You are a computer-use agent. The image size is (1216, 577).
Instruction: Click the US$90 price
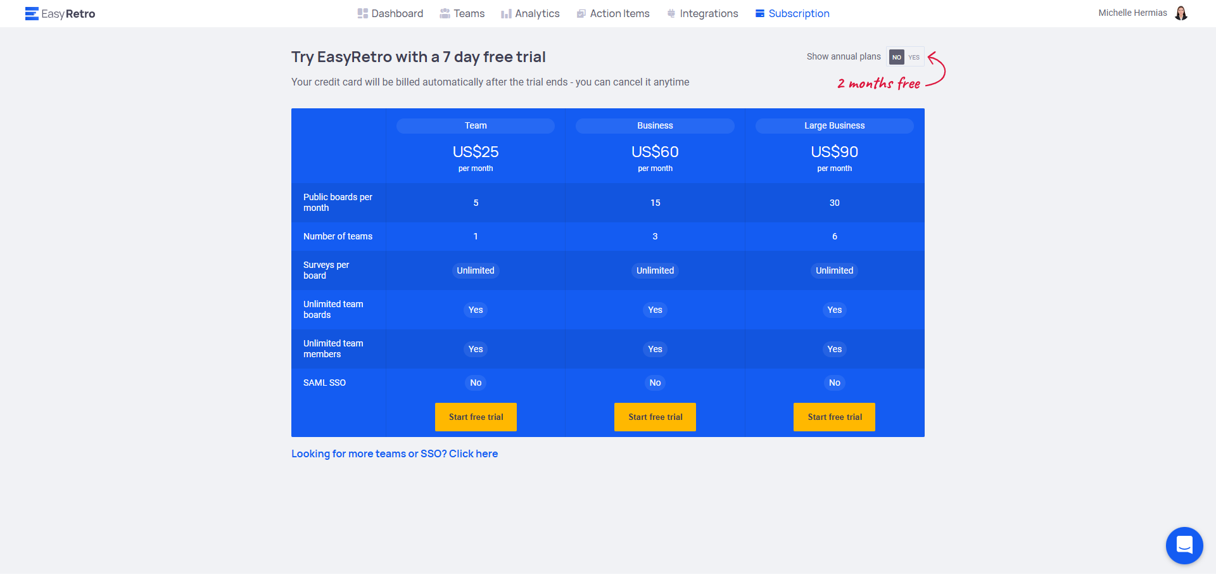[834, 151]
